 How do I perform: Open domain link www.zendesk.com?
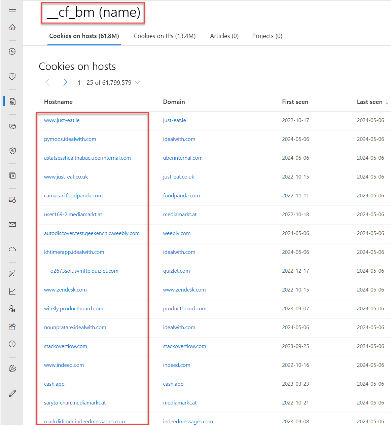[184, 290]
